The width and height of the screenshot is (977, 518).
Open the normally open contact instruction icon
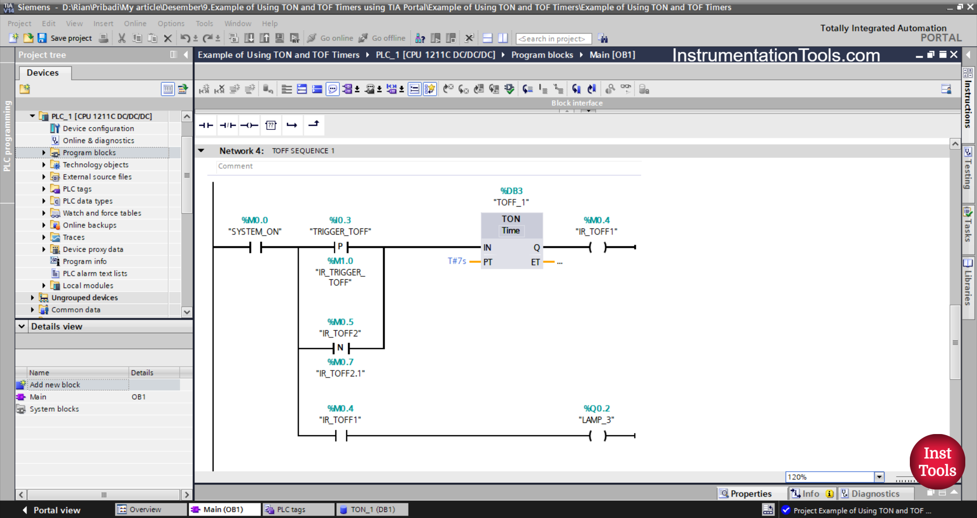pos(206,125)
